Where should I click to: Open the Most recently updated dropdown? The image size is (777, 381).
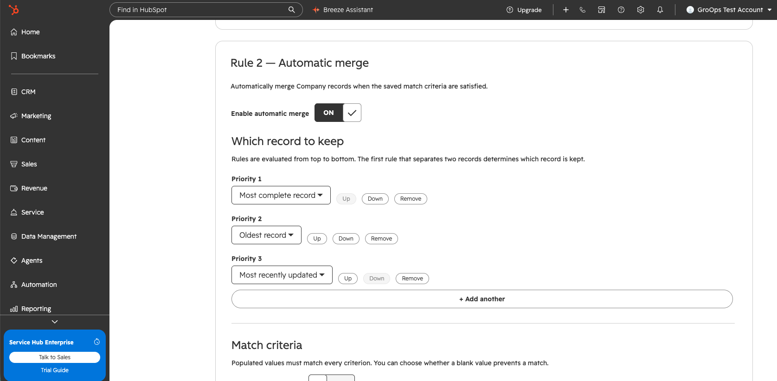[x=282, y=275]
